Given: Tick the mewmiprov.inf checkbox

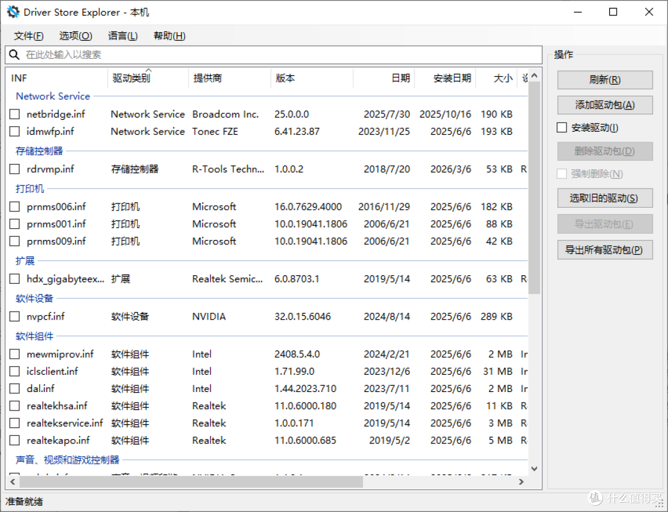Looking at the screenshot, I should click(x=14, y=354).
